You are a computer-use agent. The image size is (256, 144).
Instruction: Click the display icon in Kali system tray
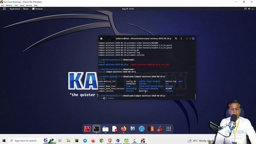[245, 9]
